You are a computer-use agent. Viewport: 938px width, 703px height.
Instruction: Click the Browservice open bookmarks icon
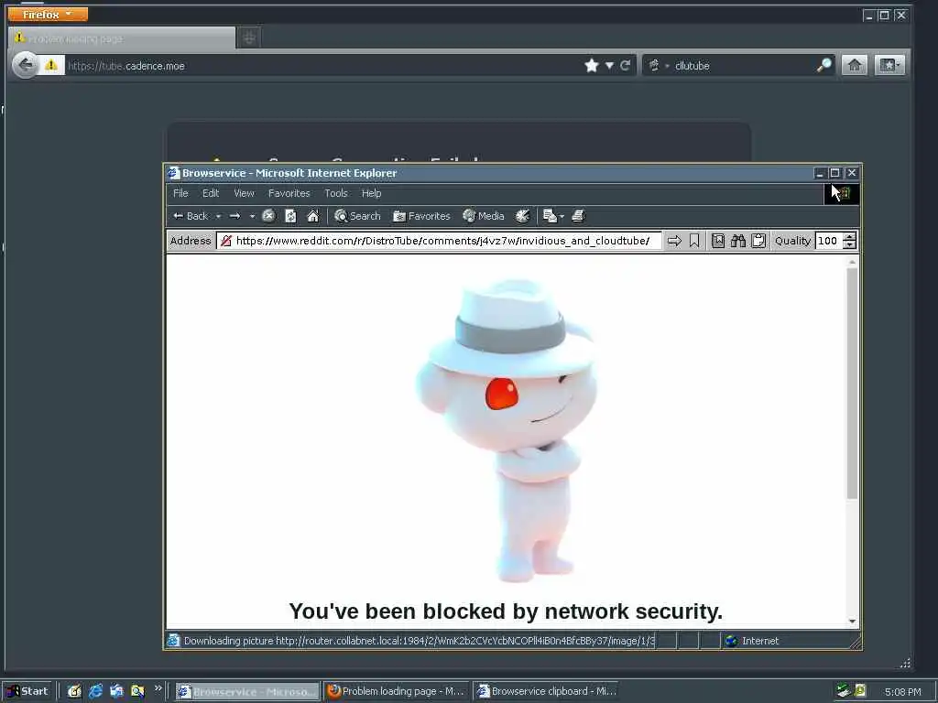[718, 241]
